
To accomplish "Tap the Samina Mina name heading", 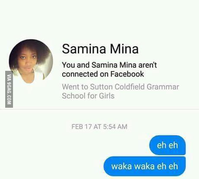I will [x=100, y=49].
